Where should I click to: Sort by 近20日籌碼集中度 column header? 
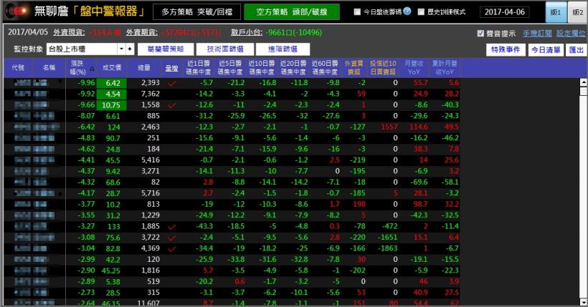[x=293, y=68]
